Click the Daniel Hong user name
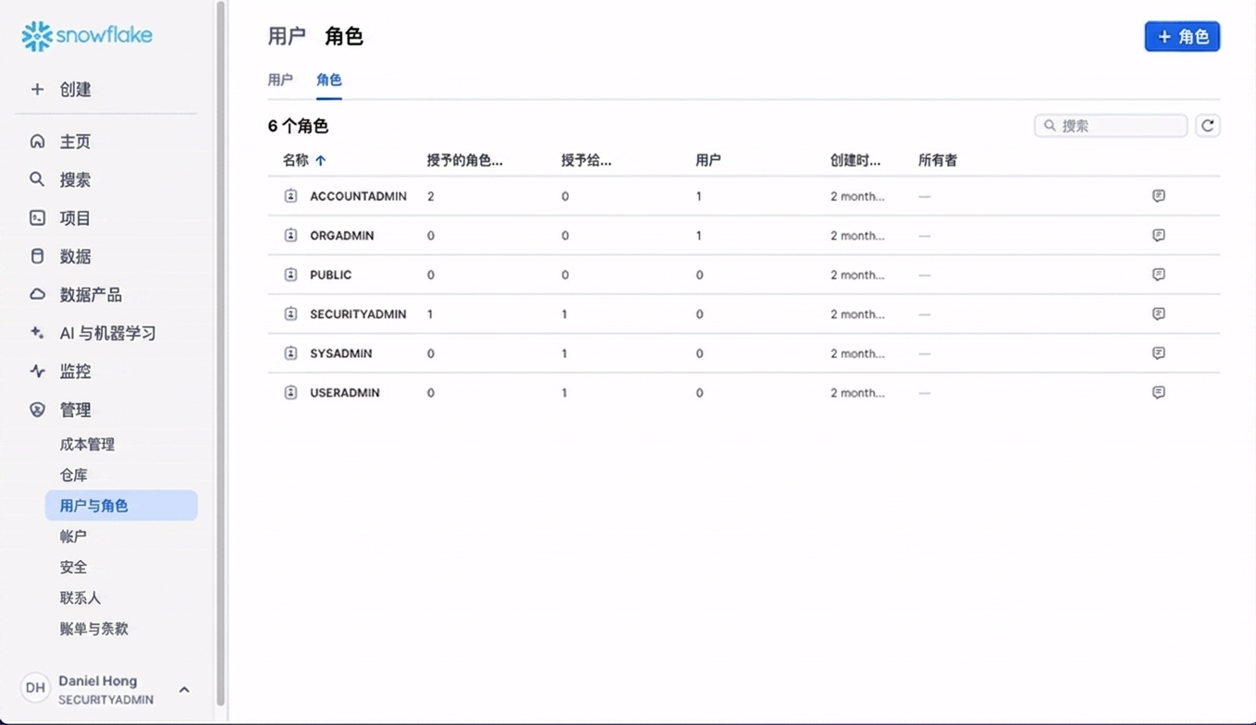Screen dimensions: 1256x725 point(98,681)
